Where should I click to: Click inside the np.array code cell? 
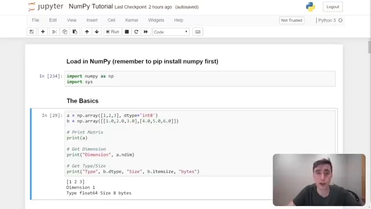200,143
